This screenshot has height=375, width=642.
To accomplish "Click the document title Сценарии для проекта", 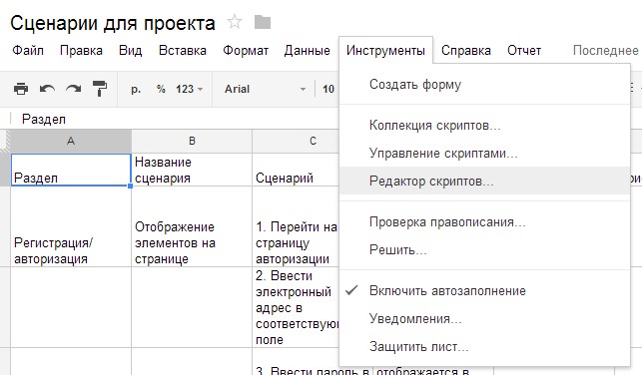I will click(x=113, y=23).
